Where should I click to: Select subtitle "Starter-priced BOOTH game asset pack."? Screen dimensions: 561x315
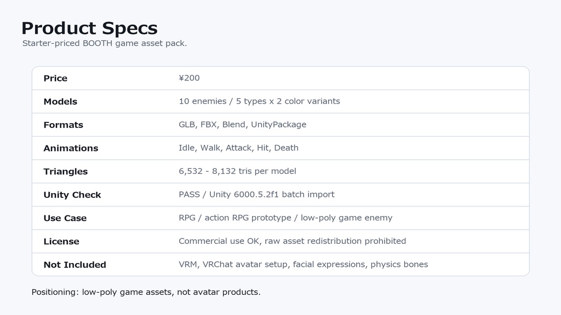pyautogui.click(x=105, y=43)
